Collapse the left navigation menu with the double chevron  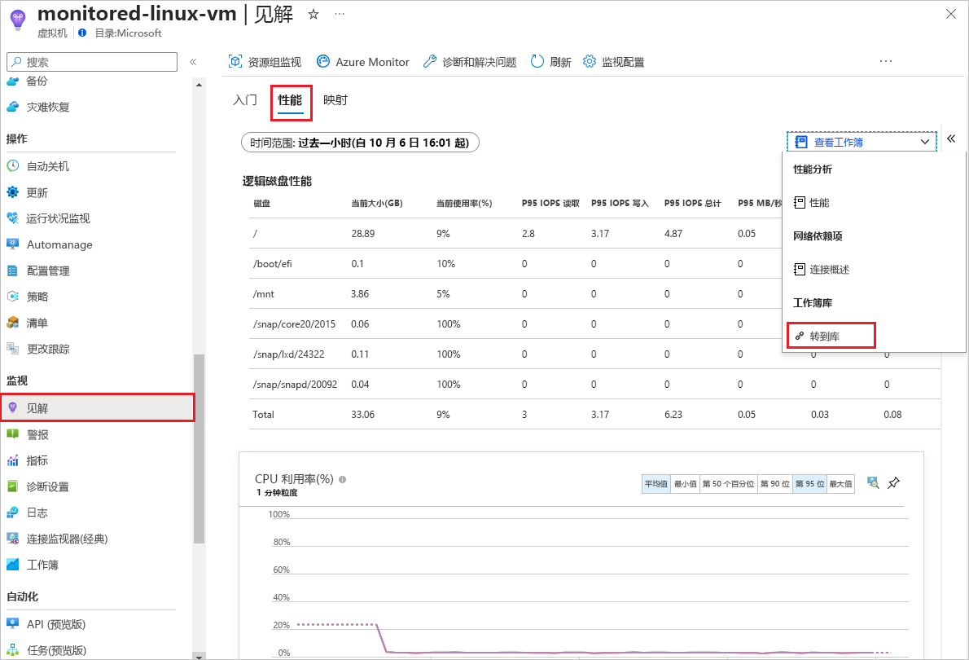pos(193,62)
